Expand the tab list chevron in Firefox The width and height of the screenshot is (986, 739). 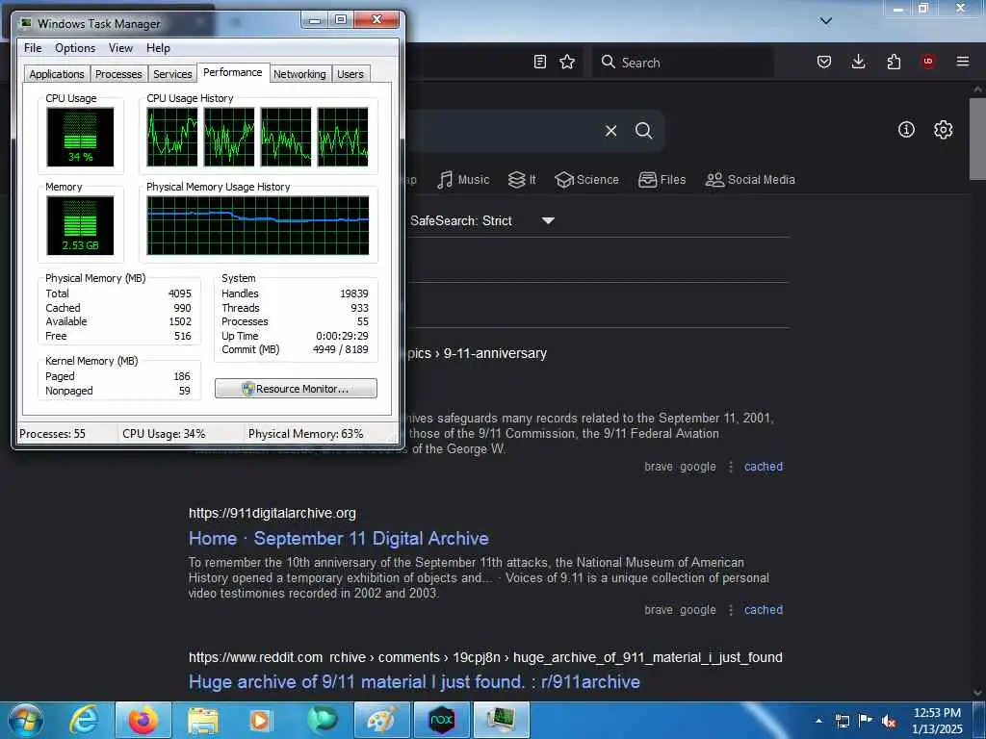tap(826, 21)
